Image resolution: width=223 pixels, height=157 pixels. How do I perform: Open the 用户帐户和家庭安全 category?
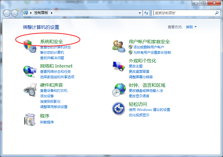tap(149, 42)
